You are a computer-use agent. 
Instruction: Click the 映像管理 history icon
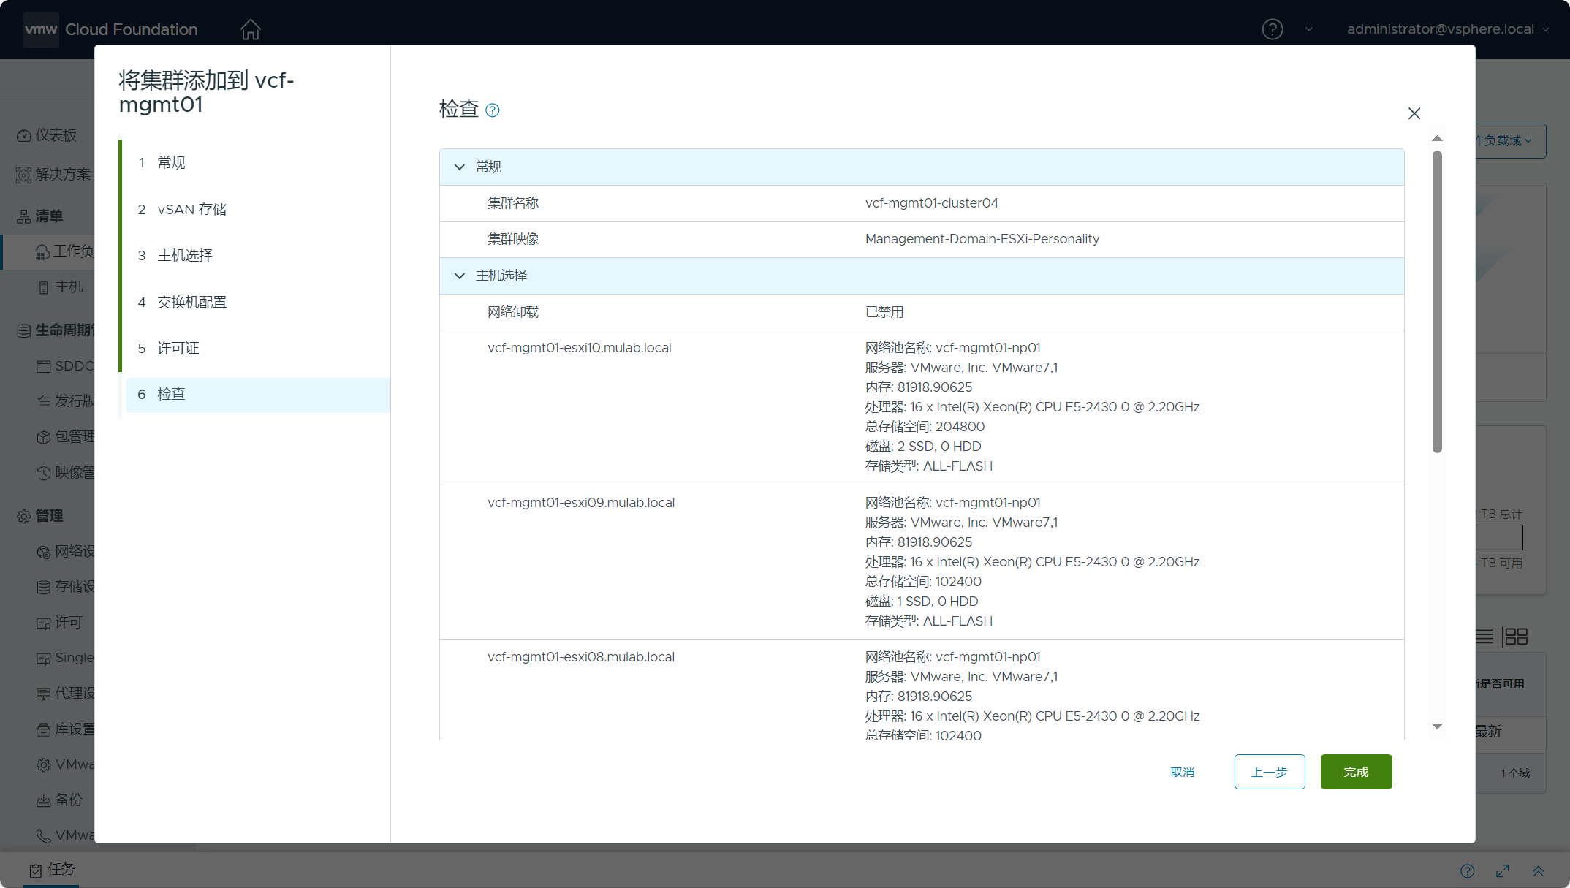(x=44, y=473)
